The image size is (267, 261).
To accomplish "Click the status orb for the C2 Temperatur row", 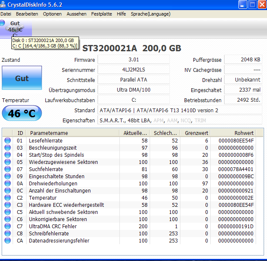I will 8,198.
